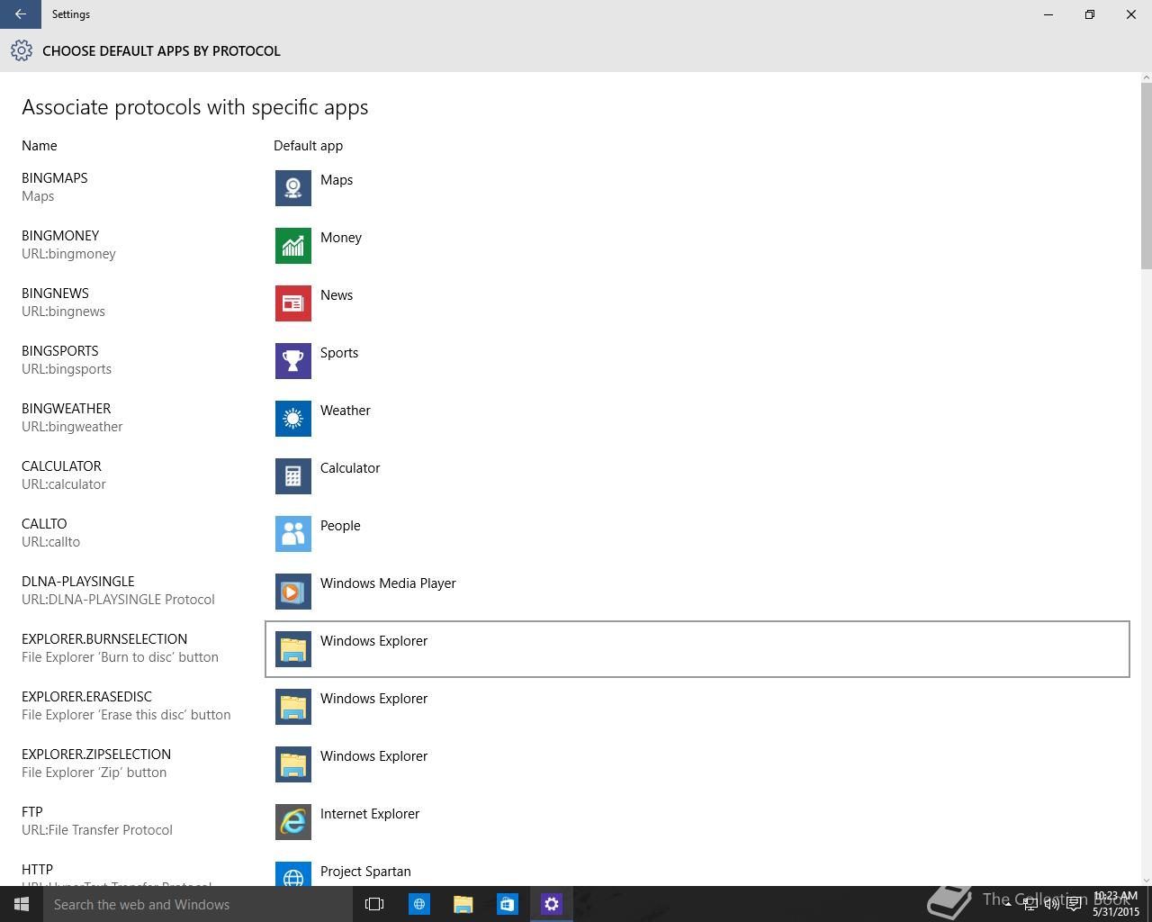Change the Calculator default app button
Image resolution: width=1152 pixels, height=922 pixels.
point(697,476)
